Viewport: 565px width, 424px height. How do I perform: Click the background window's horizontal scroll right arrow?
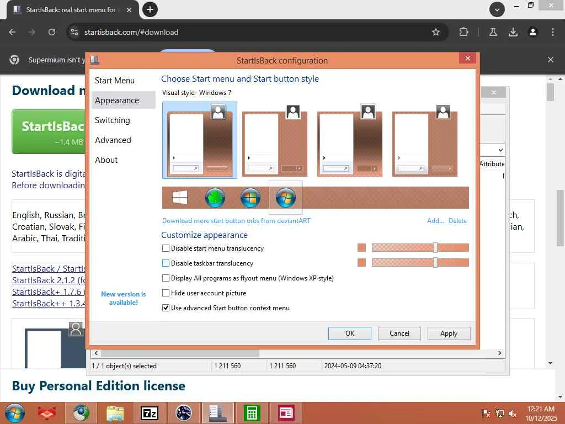(500, 353)
